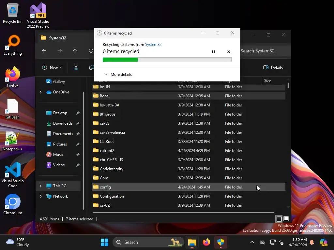Open the New item dropdown
Screen dimensions: 334x250
click(52, 68)
